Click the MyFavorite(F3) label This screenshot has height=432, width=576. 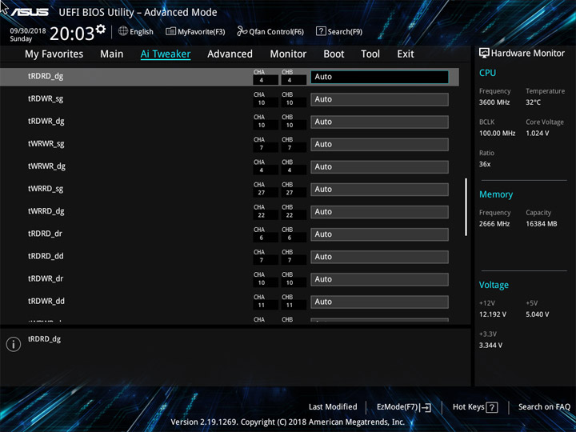202,32
